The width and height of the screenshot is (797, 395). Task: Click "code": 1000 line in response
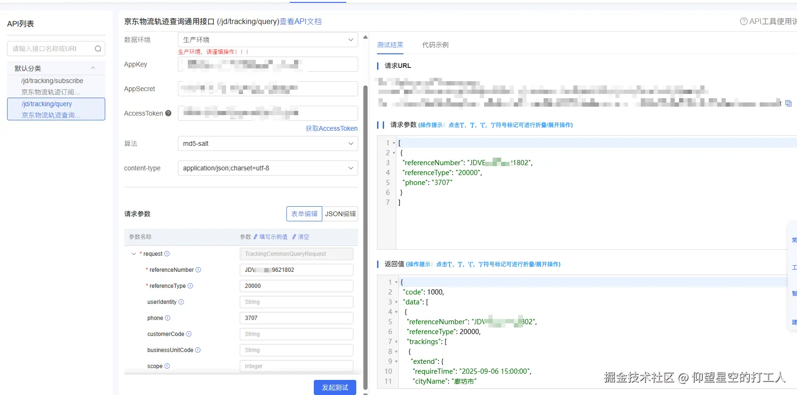tap(423, 292)
